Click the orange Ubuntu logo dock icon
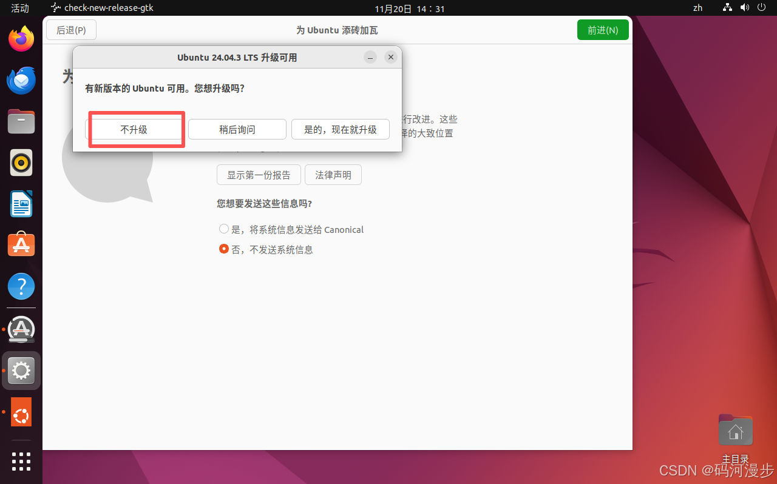 tap(21, 412)
